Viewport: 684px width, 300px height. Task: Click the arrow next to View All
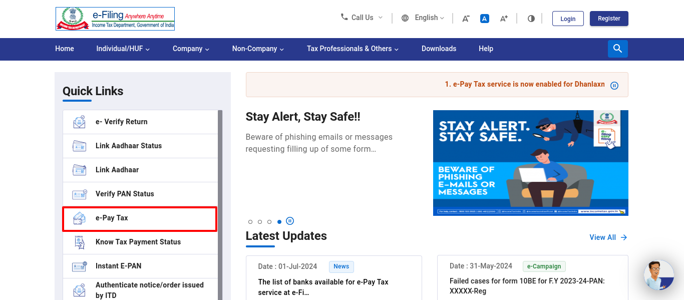click(x=624, y=237)
